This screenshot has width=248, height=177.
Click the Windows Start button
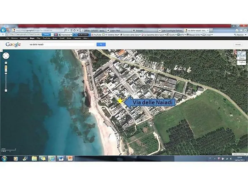coord(4,158)
